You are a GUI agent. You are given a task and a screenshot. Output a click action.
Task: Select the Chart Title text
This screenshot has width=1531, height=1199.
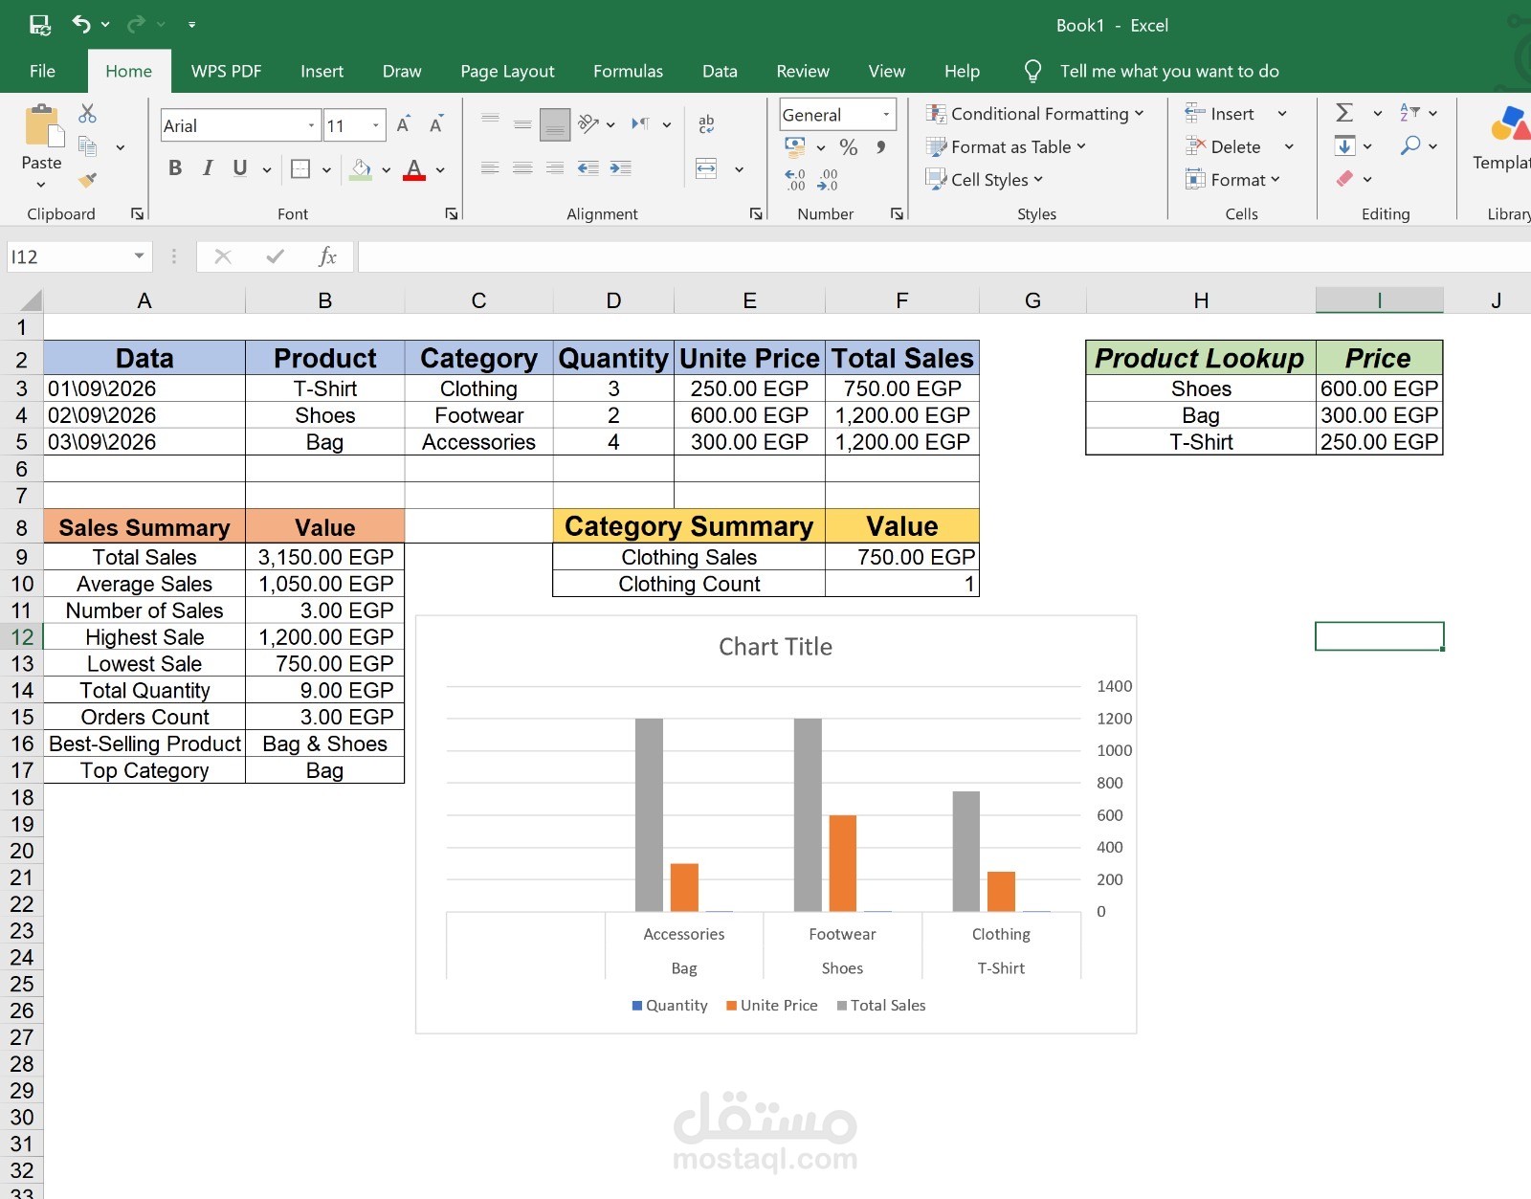tap(775, 647)
